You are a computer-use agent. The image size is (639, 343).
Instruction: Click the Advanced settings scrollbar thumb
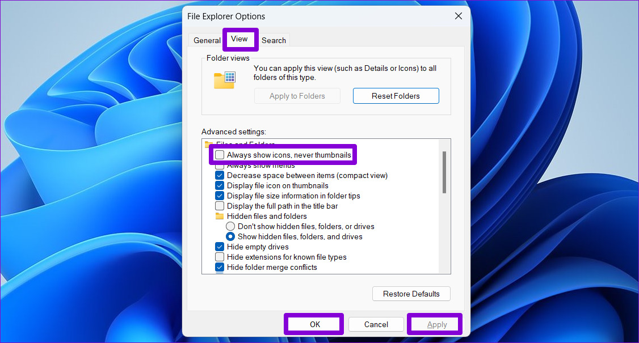444,172
